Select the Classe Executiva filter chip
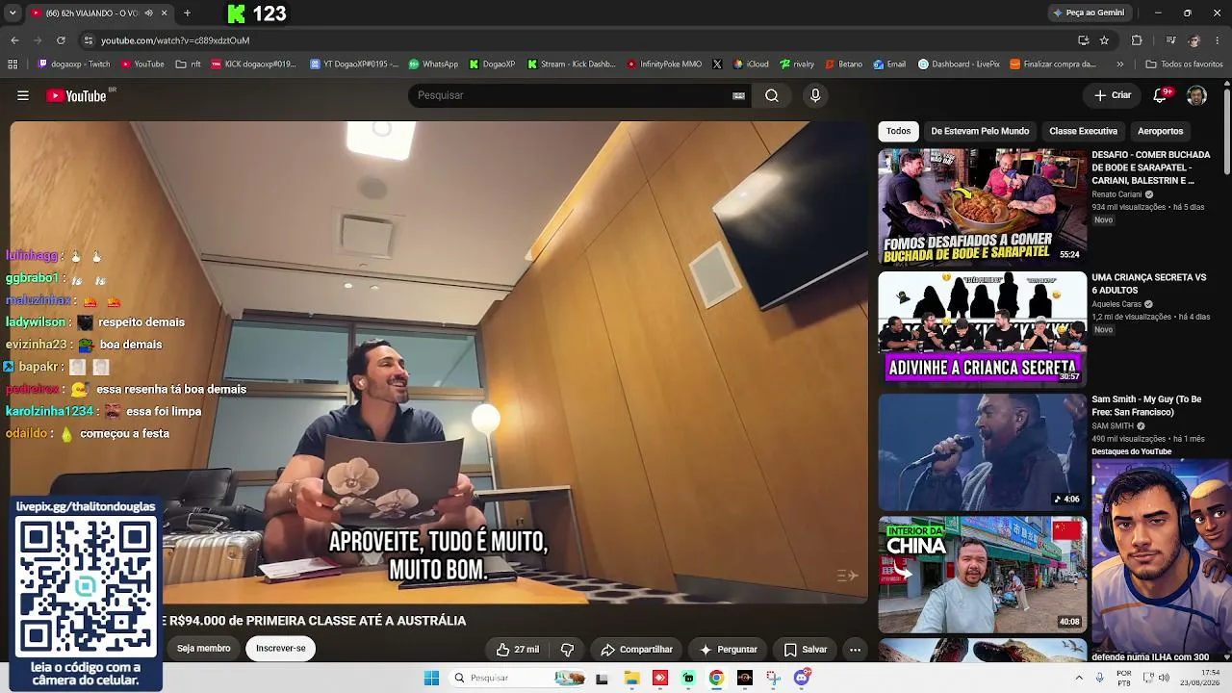The height and width of the screenshot is (693, 1232). coord(1083,131)
